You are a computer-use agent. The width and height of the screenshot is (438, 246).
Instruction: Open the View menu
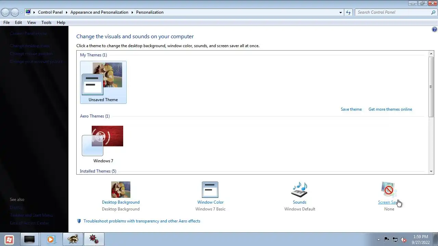tap(31, 23)
